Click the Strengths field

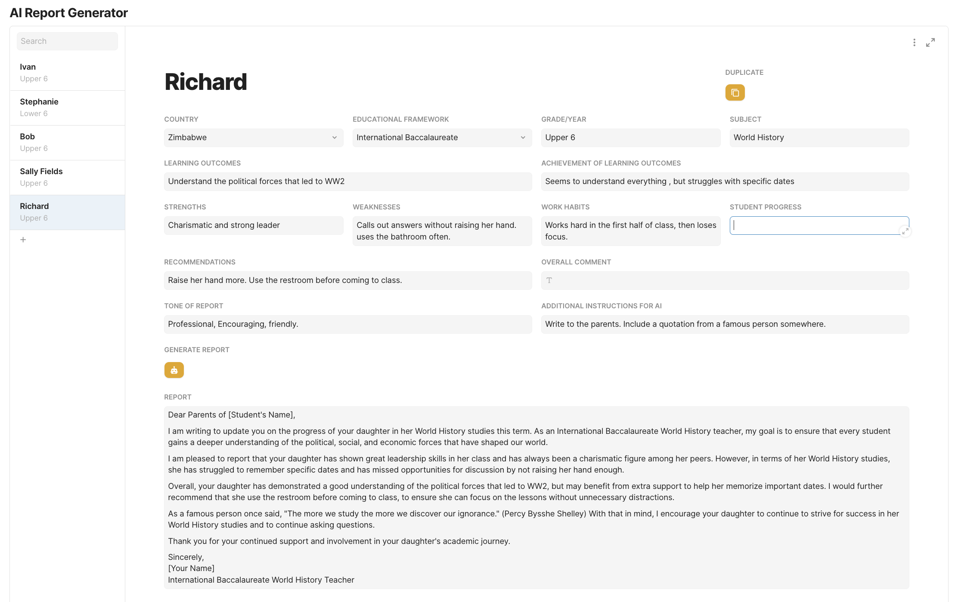253,225
